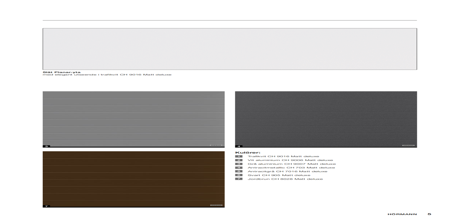The height and width of the screenshot is (224, 449).
Task: Click 'Vit aluminium CH 9006 Matt deluxe' text
Action: 290,160
